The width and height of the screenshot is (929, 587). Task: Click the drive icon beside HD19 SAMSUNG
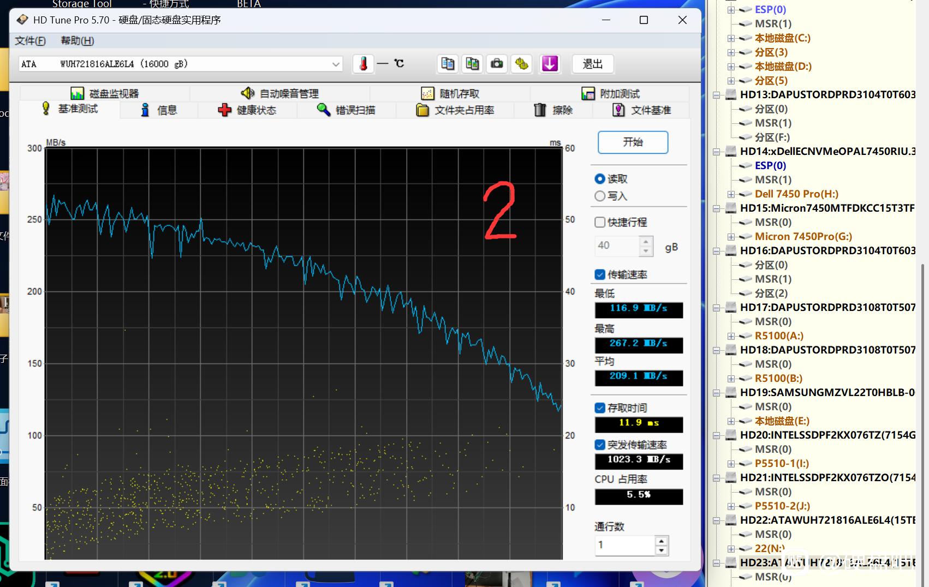click(x=730, y=392)
